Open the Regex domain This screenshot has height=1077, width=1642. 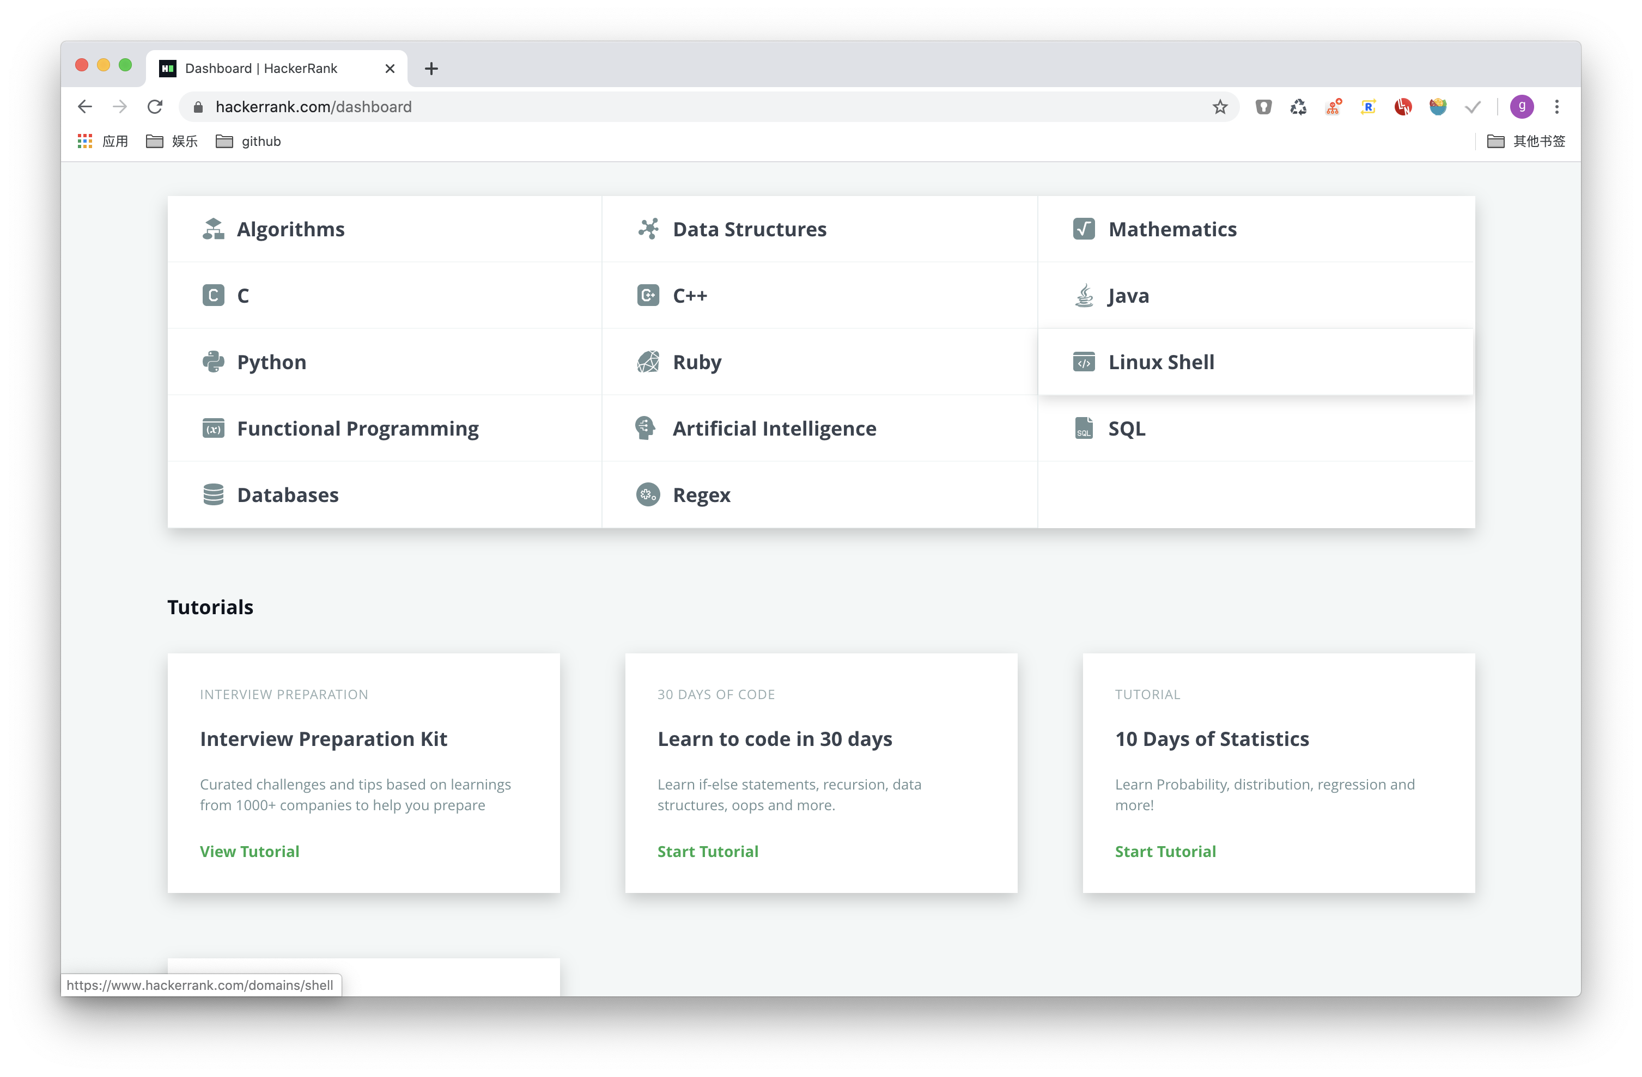click(x=819, y=494)
